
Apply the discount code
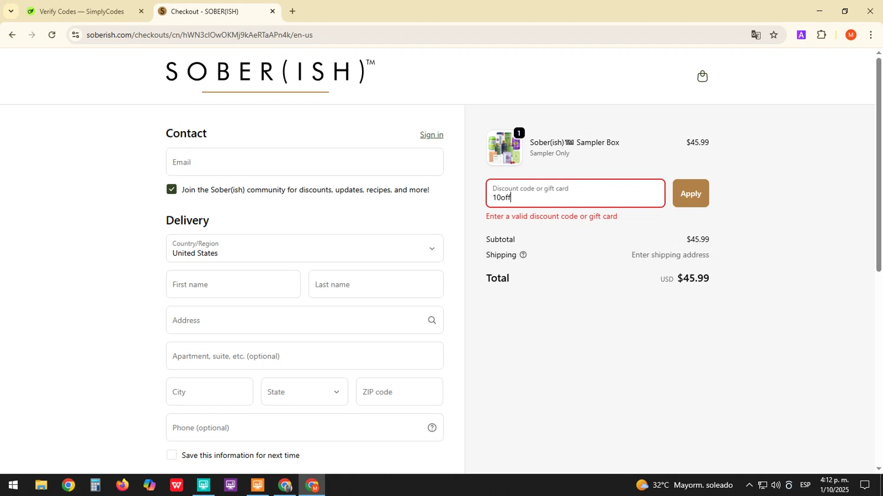tap(691, 193)
